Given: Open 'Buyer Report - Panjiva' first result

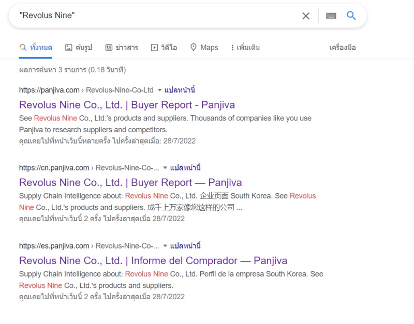Looking at the screenshot, I should (127, 105).
